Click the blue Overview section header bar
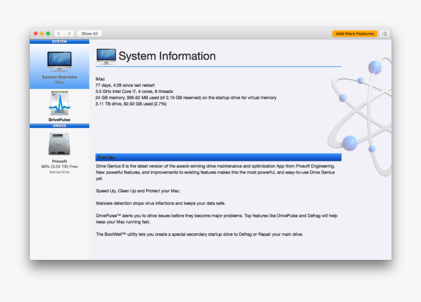This screenshot has width=421, height=302. (218, 157)
